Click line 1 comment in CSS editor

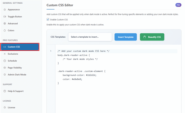point(84,51)
